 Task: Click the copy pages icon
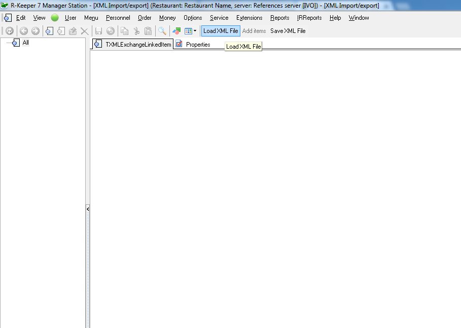pyautogui.click(x=125, y=31)
